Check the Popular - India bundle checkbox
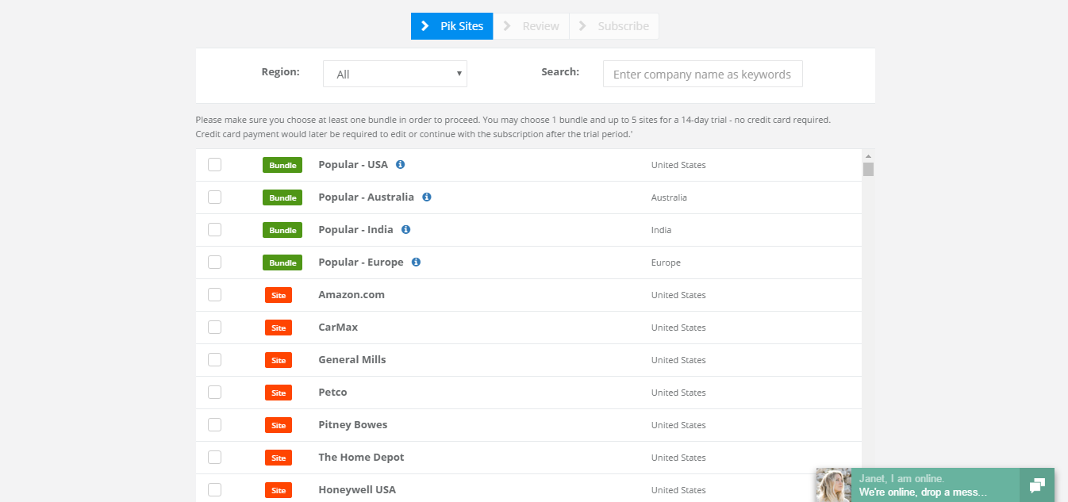1068x502 pixels. pos(214,229)
